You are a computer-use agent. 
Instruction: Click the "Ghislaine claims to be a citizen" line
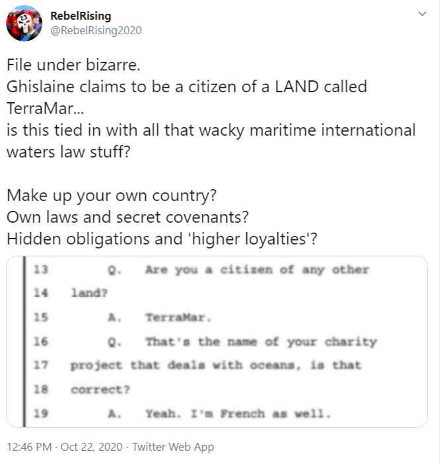tap(187, 86)
